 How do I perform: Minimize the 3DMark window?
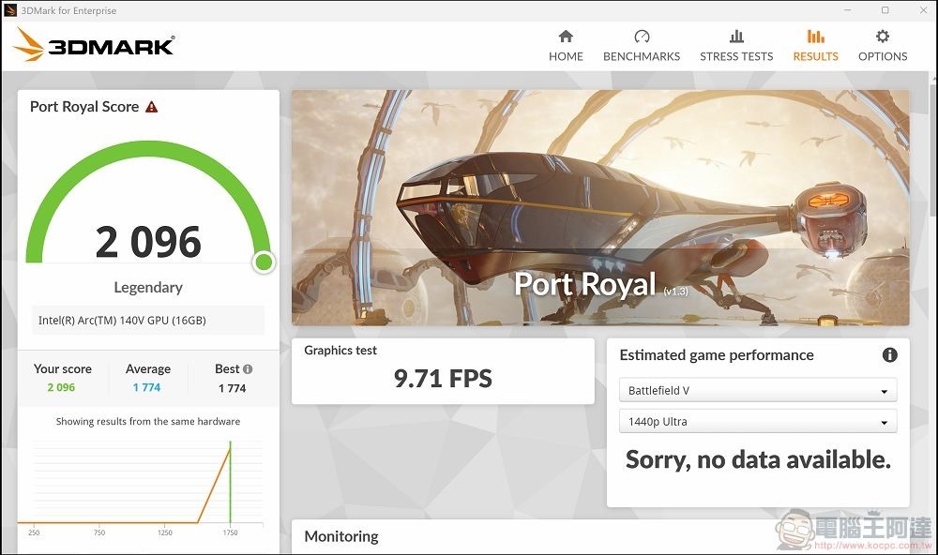(848, 10)
